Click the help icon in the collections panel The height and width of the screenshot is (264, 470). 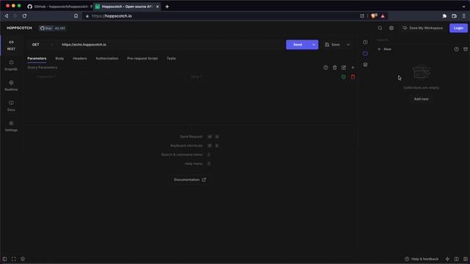point(456,49)
